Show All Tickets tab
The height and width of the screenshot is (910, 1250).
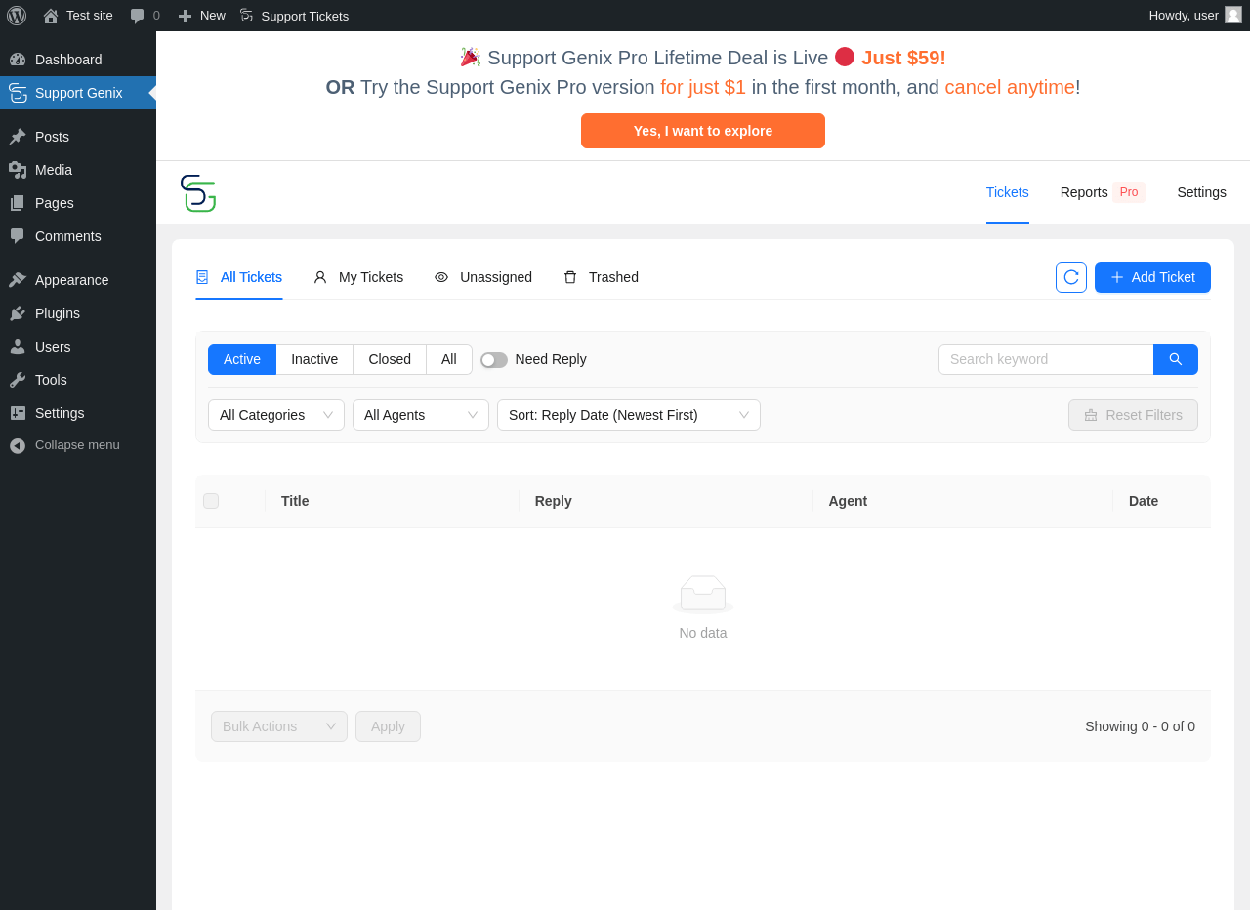239,277
